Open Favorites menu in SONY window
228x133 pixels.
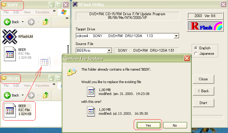pyautogui.click(x=42, y=12)
